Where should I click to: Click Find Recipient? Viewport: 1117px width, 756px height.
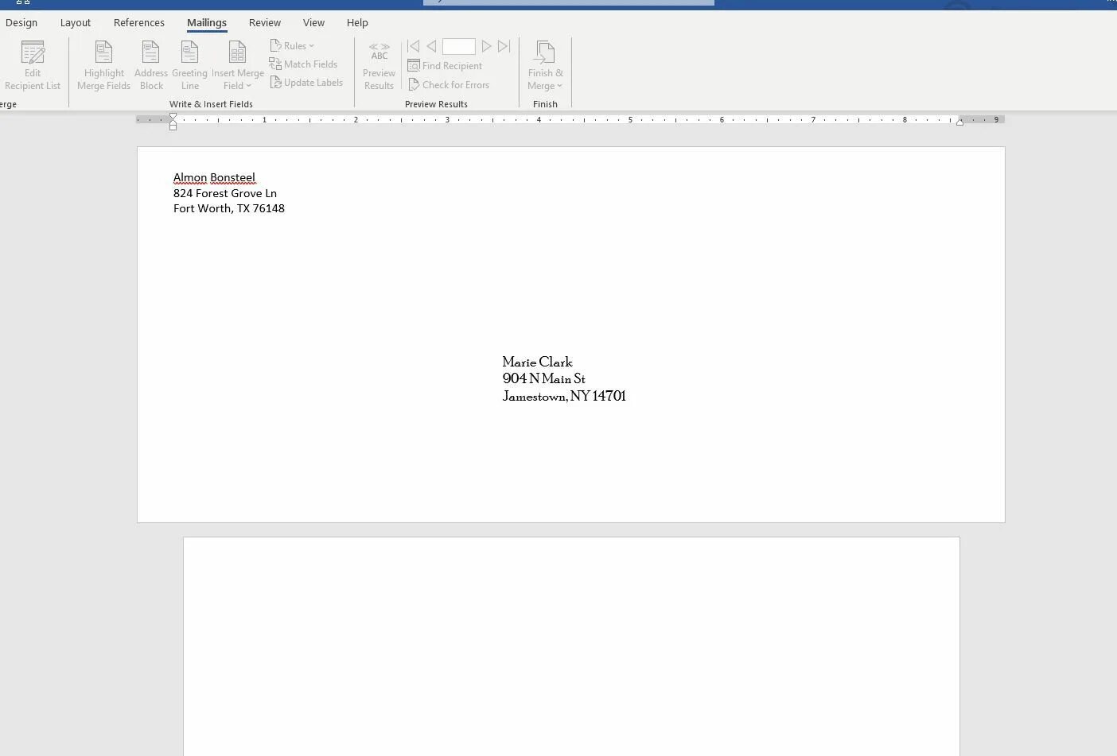tap(445, 66)
